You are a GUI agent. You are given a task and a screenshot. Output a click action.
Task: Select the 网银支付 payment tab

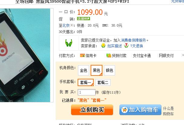point(166,56)
